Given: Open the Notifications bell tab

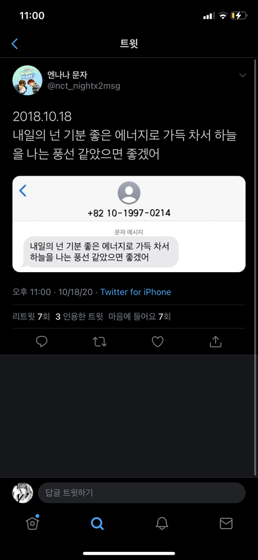Looking at the screenshot, I should (x=161, y=523).
